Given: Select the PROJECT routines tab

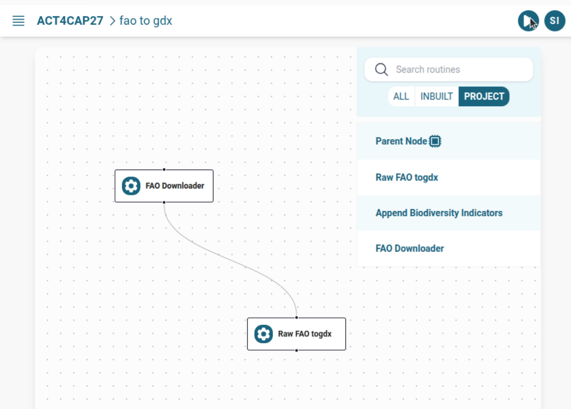Looking at the screenshot, I should pyautogui.click(x=483, y=96).
